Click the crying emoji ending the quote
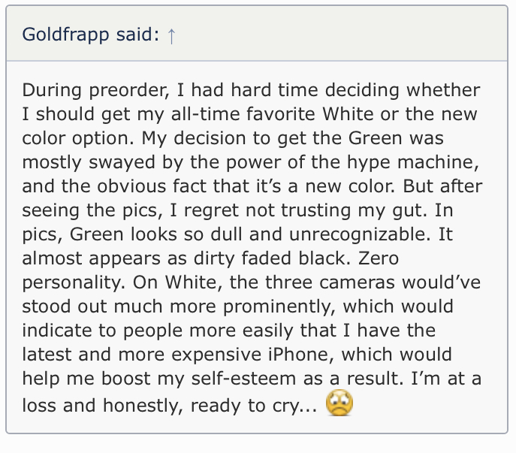 pos(339,403)
